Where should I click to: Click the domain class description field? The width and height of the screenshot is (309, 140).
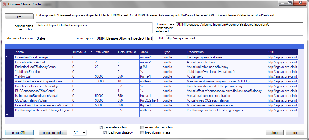tap(94, 27)
